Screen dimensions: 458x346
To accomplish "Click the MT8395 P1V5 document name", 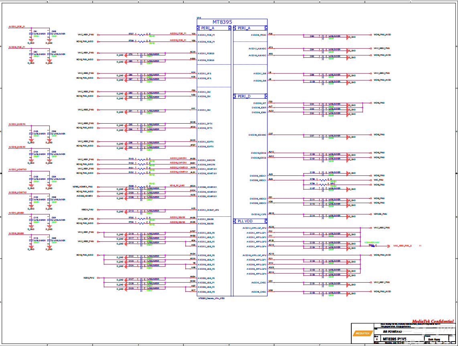I will pos(394,339).
